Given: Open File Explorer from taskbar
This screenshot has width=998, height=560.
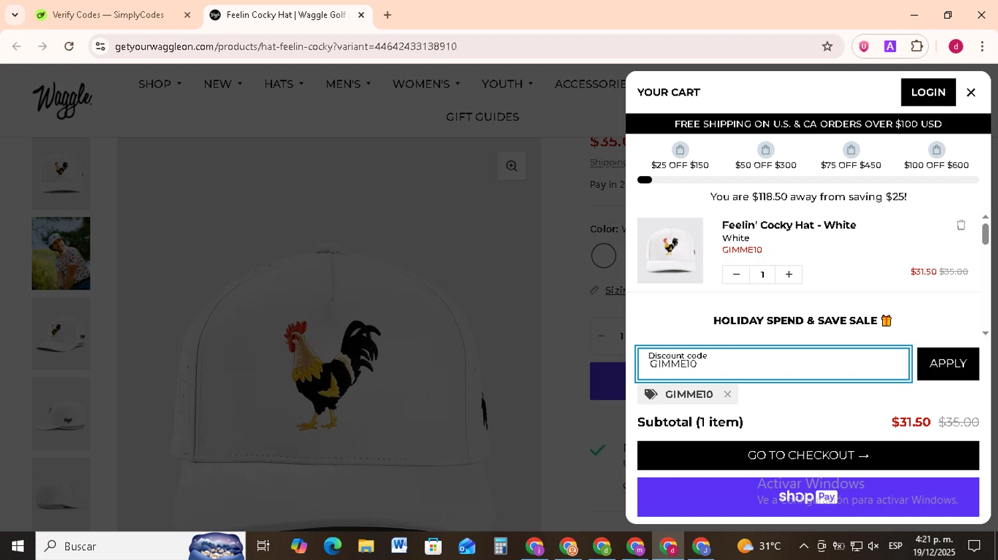Looking at the screenshot, I should [366, 546].
